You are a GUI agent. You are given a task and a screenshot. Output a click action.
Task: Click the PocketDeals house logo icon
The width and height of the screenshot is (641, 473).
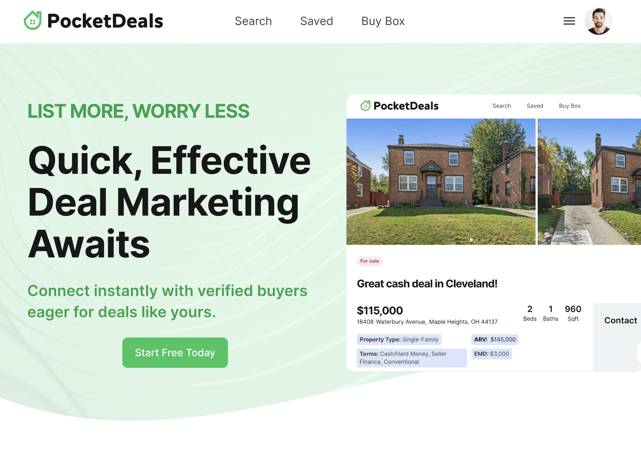click(x=33, y=21)
